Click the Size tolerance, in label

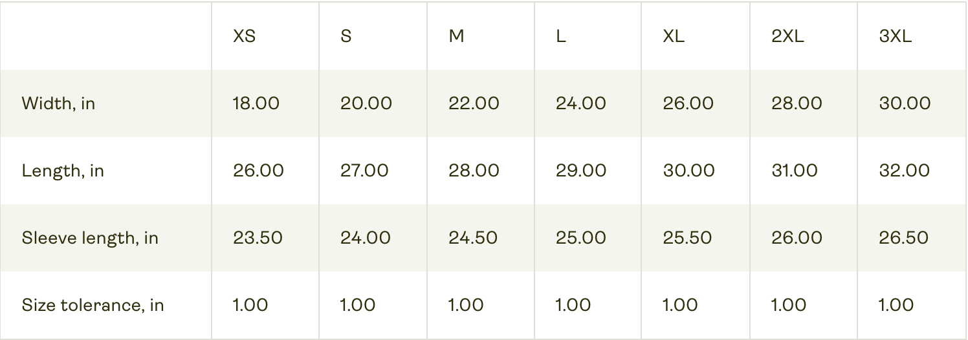coord(93,305)
